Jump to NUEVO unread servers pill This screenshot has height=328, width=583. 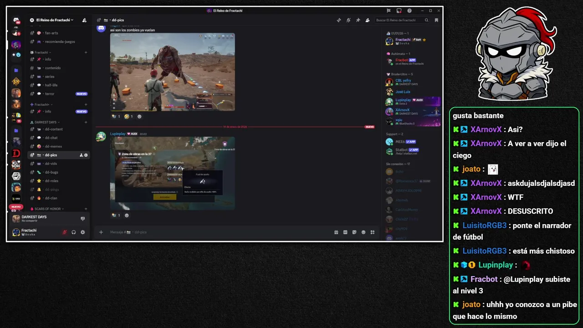tap(16, 207)
